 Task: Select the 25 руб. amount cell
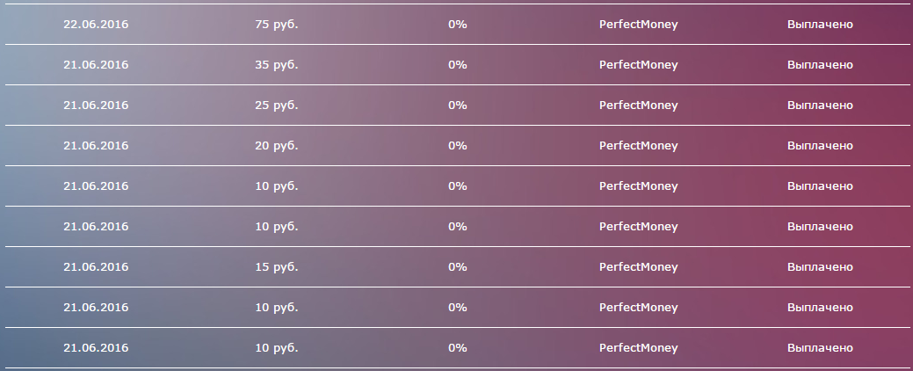click(x=276, y=105)
